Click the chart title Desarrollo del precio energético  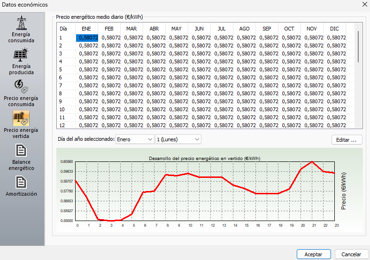[x=204, y=159]
